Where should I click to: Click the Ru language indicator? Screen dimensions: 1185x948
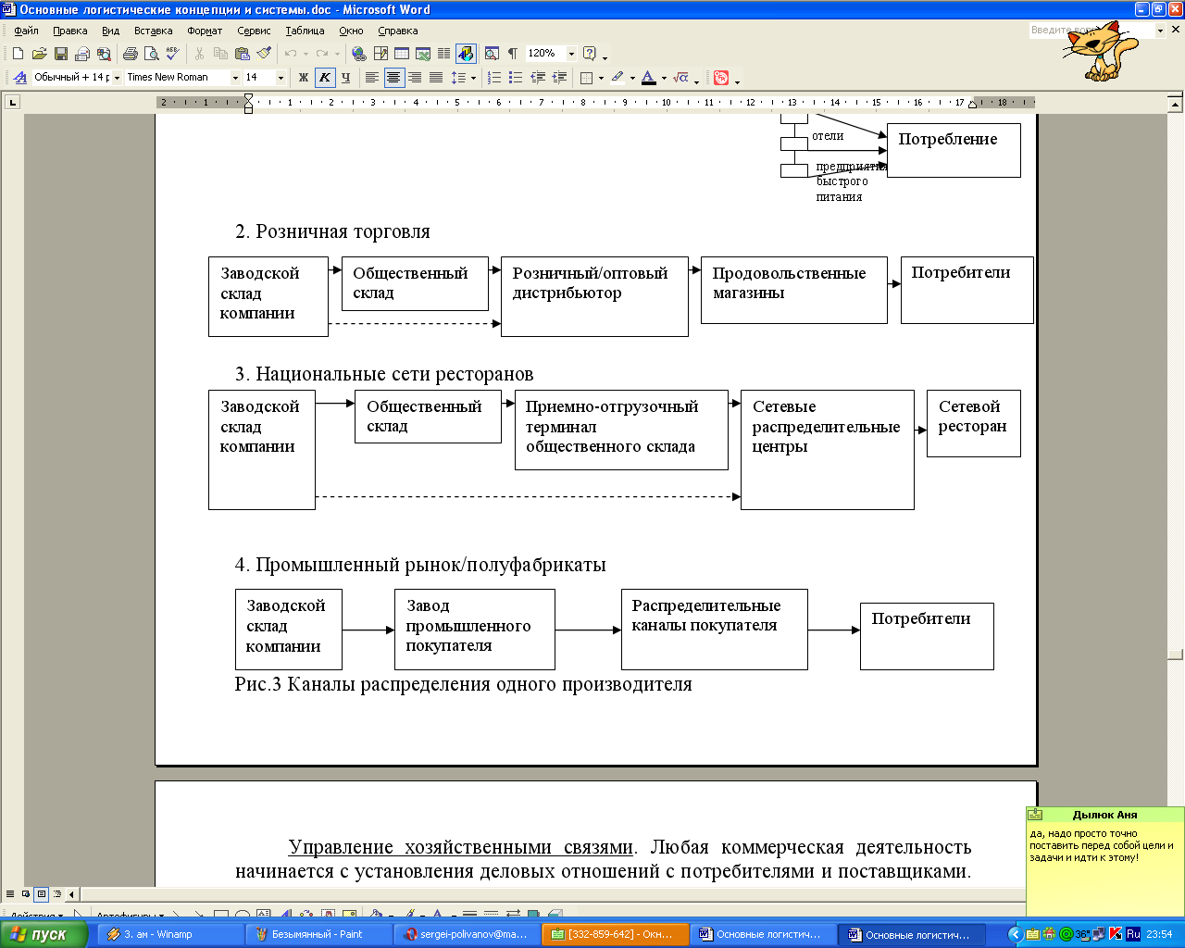[x=1133, y=934]
